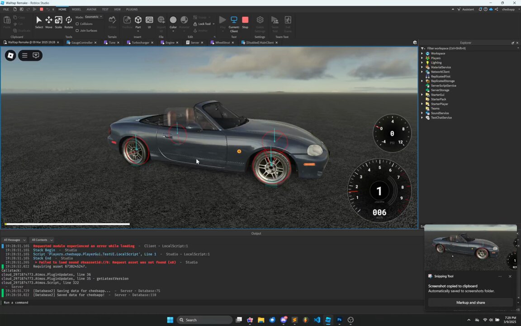Open the in-game chat icon

36,56
